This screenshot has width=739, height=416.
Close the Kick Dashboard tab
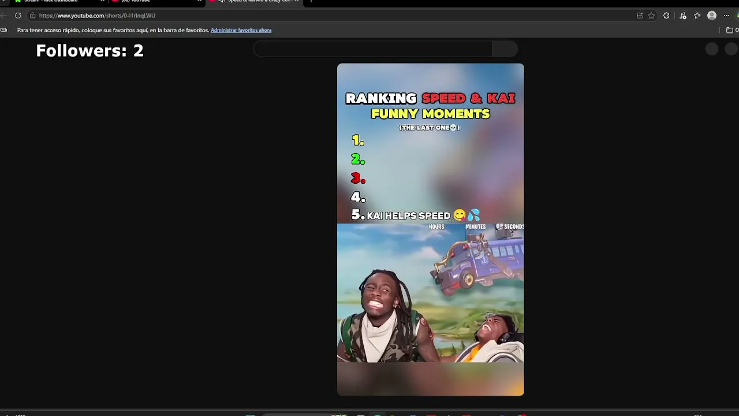tap(103, 1)
